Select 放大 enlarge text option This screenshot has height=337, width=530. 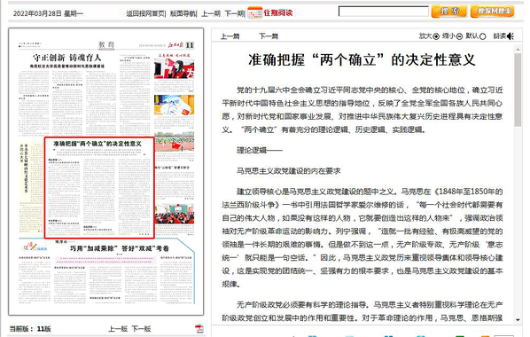click(x=429, y=36)
